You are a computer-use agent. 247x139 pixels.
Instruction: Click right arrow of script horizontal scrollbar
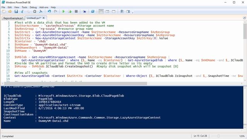pyautogui.click(x=242, y=83)
